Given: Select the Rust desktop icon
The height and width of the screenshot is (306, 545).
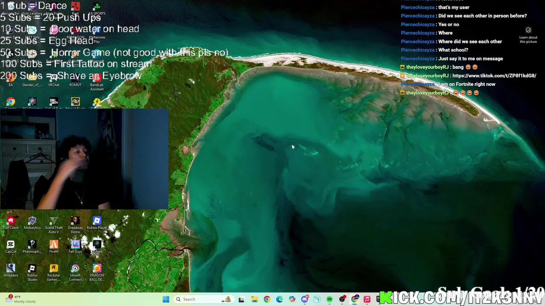Looking at the screenshot, I should [x=75, y=8].
